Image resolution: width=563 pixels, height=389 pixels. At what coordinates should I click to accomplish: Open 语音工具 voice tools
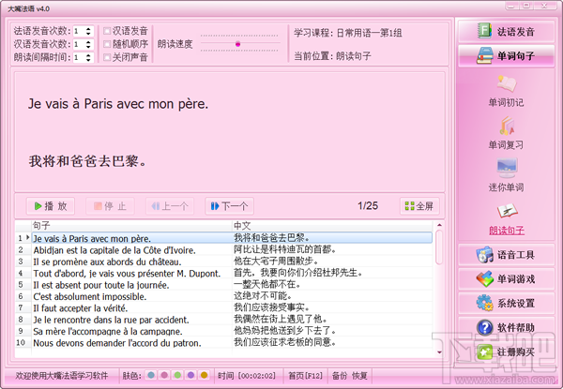tap(506, 255)
